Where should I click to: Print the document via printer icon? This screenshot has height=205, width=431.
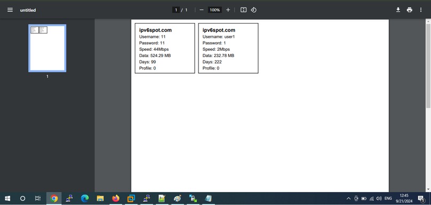click(410, 10)
